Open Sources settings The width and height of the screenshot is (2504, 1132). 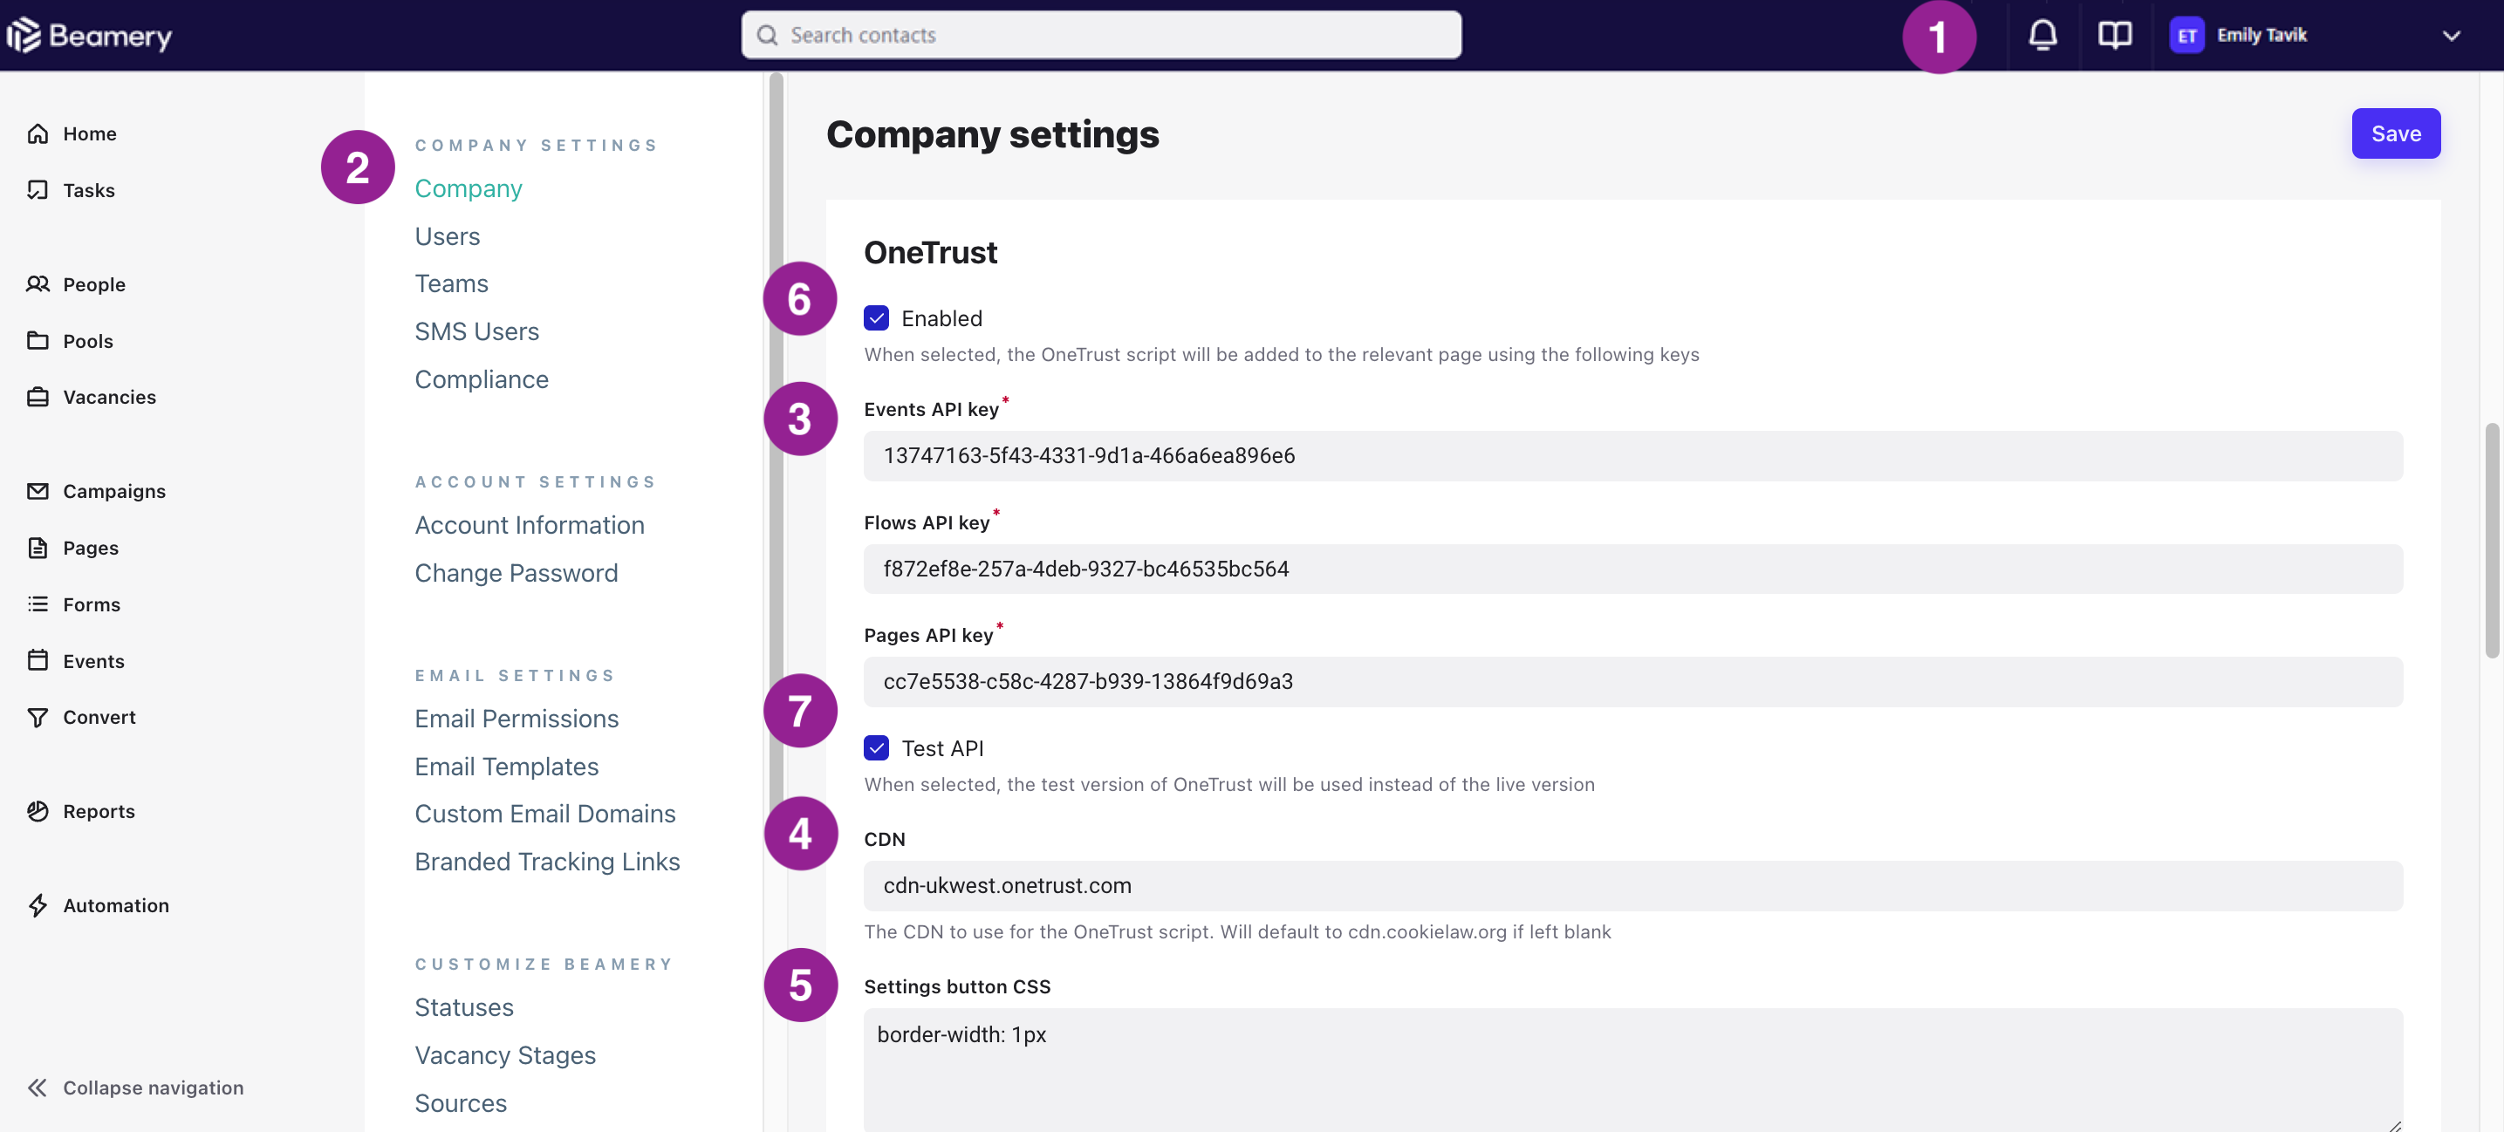tap(461, 1103)
